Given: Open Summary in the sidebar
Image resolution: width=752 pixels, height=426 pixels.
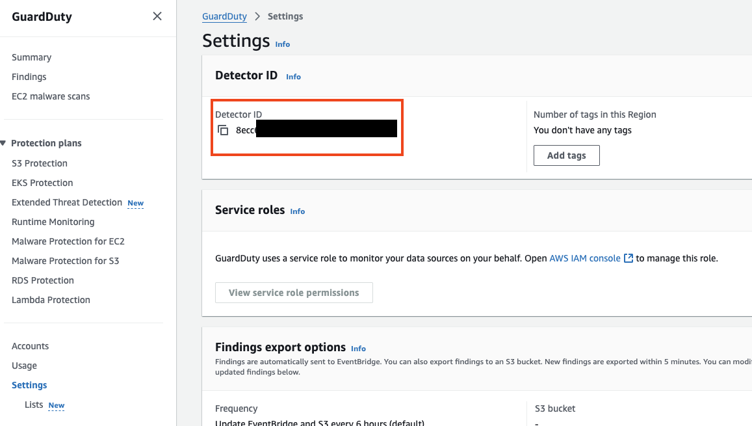Looking at the screenshot, I should 31,57.
